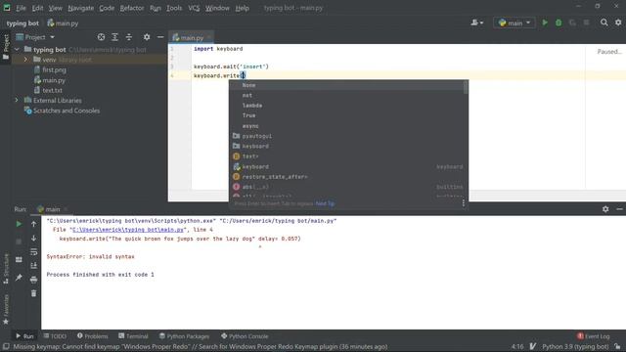The width and height of the screenshot is (626, 352).
Task: Click the typing bot breadcrumb in navigation bar
Action: pos(22,23)
